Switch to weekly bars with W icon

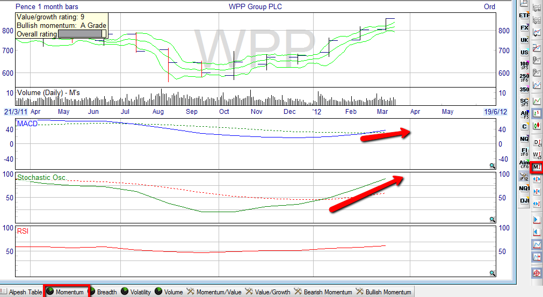537,155
